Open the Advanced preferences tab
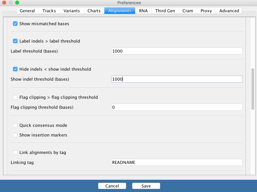The width and height of the screenshot is (257, 192). 229,11
